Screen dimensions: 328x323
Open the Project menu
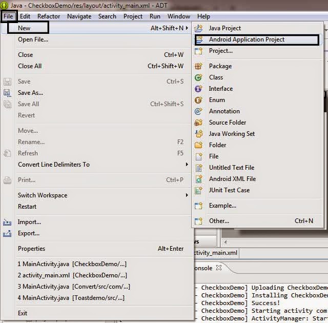click(133, 16)
